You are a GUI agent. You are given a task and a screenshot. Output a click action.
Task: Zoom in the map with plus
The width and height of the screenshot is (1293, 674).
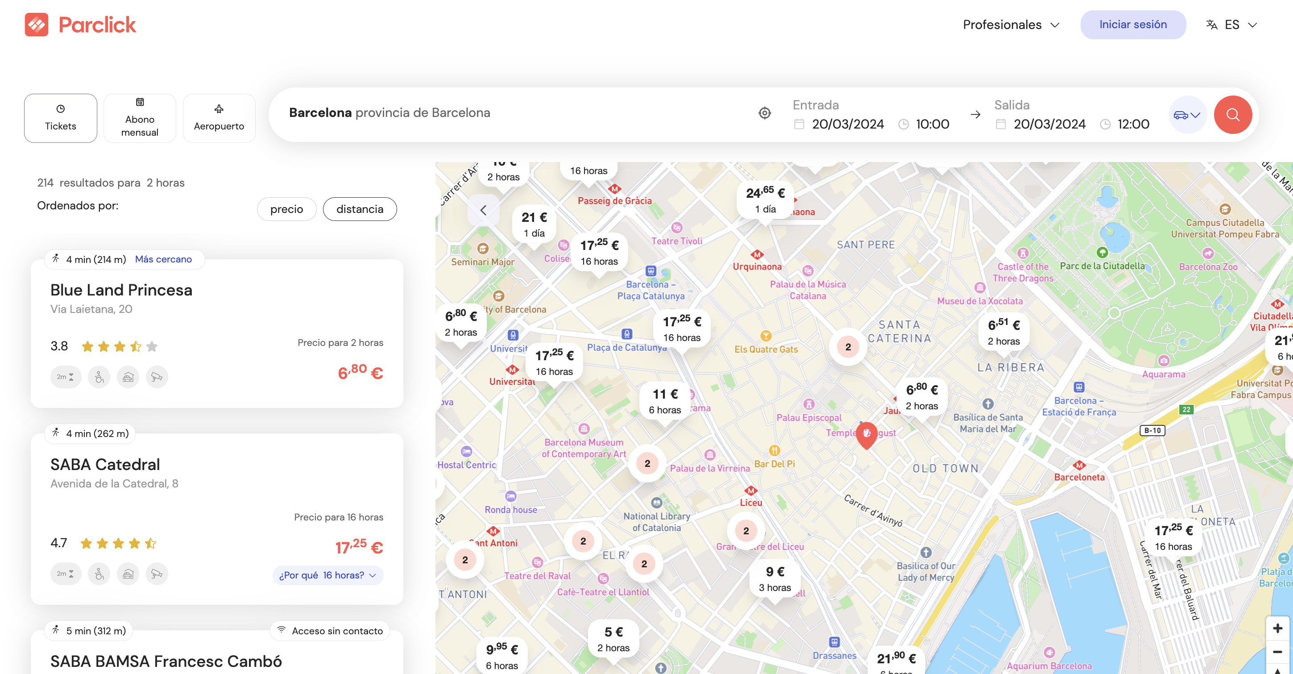[x=1277, y=628]
